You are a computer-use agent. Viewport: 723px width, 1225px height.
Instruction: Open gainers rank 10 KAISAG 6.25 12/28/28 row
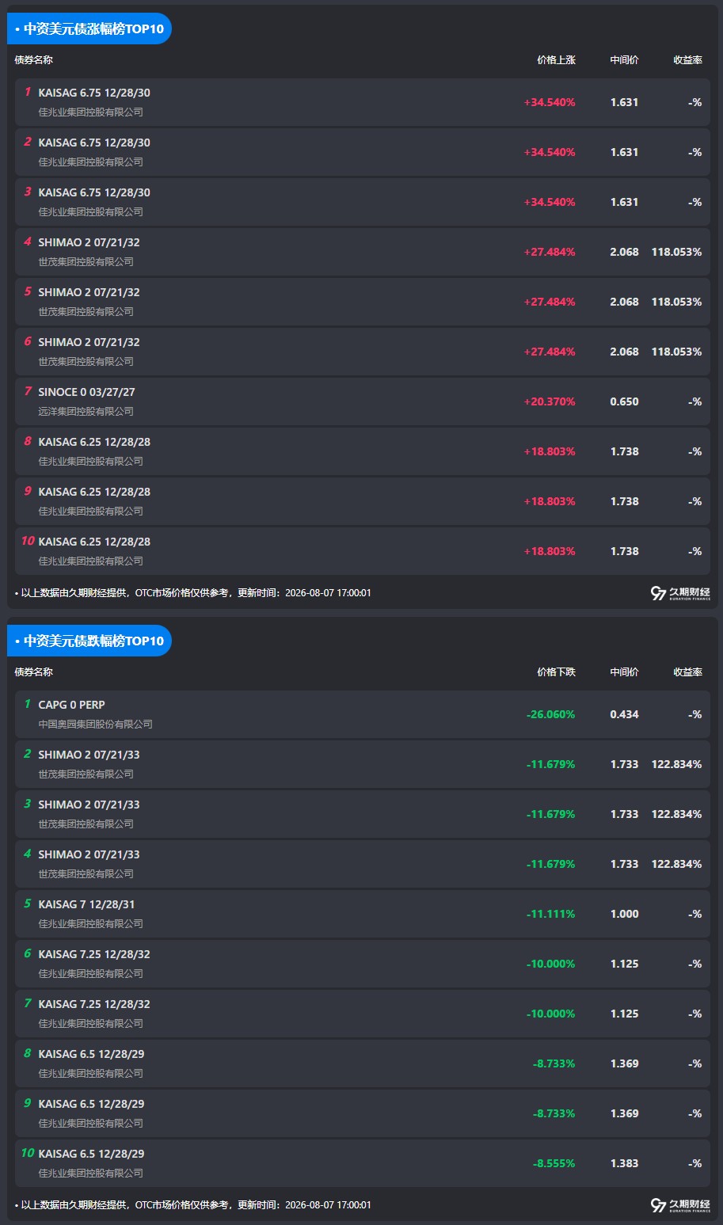[x=363, y=551]
